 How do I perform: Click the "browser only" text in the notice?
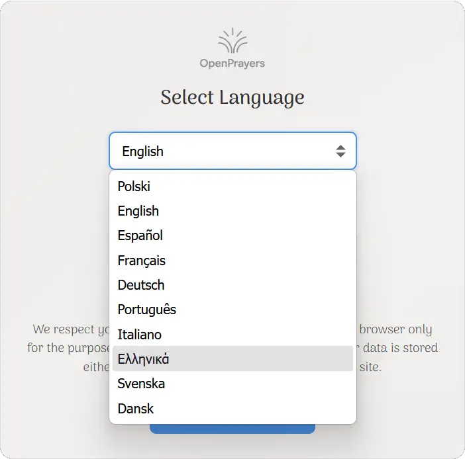pyautogui.click(x=395, y=329)
